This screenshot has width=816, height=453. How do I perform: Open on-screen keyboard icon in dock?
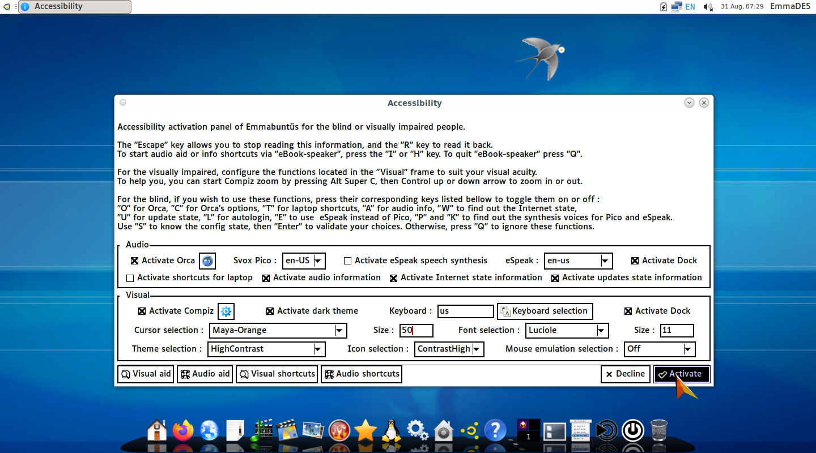(581, 431)
